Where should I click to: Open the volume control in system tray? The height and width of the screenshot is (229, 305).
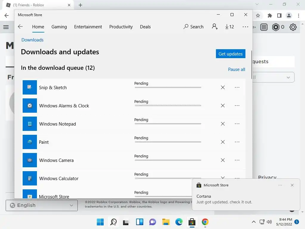coord(269,222)
